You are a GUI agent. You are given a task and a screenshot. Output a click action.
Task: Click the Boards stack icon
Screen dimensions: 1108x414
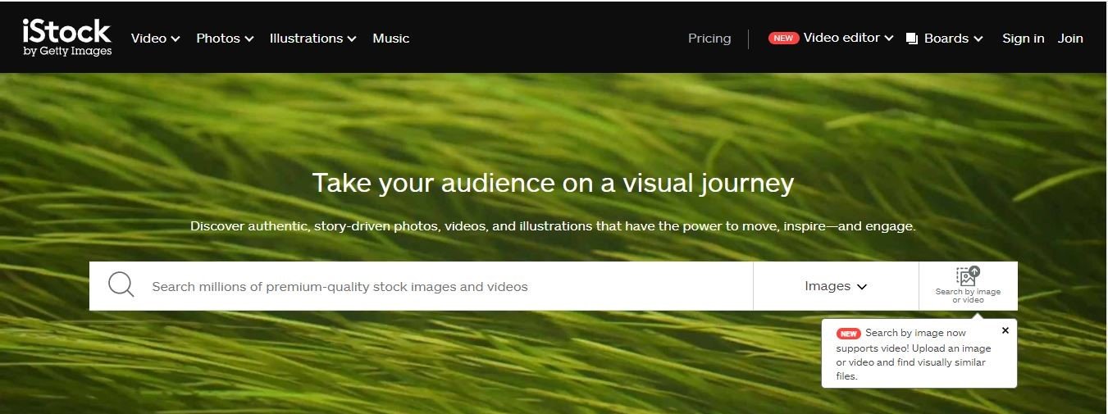[x=912, y=39]
